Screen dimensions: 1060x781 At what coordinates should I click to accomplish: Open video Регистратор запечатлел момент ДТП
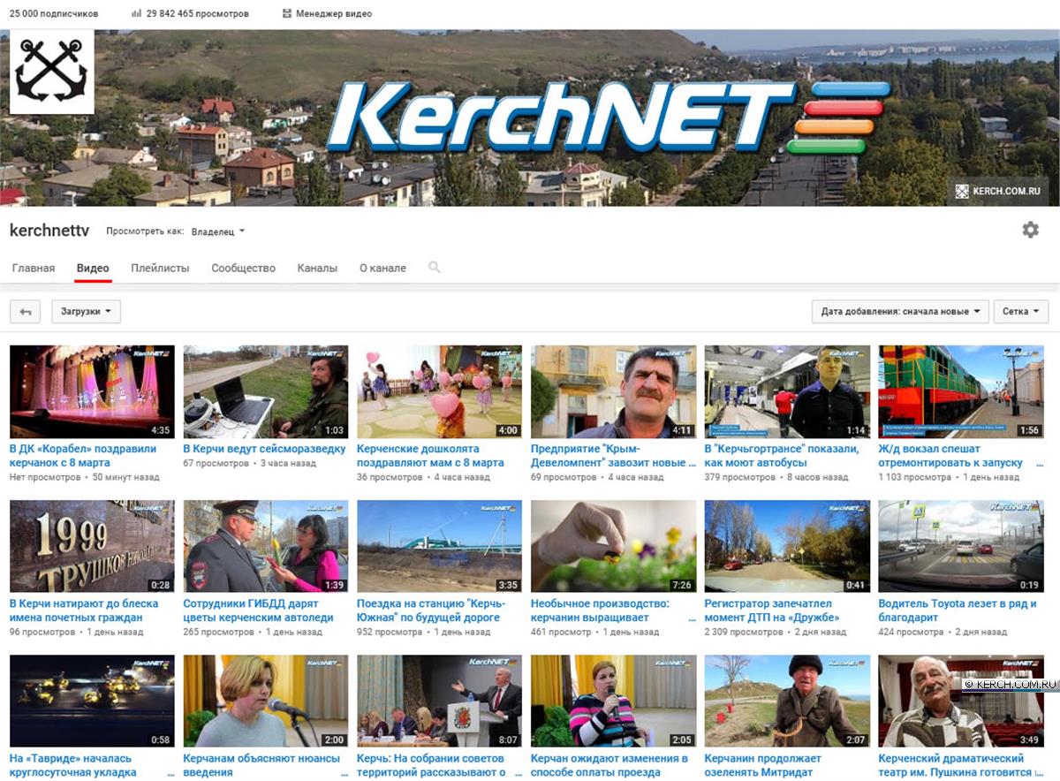(772, 610)
